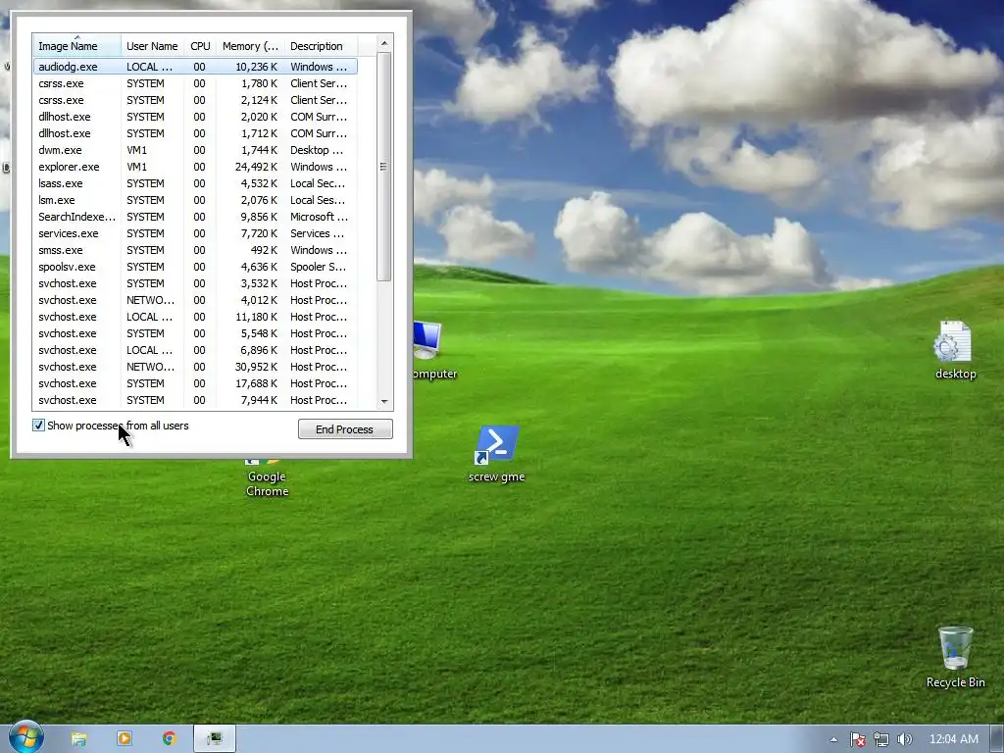Open Action Center flag in tray
Viewport: 1004px width, 753px height.
pos(857,739)
